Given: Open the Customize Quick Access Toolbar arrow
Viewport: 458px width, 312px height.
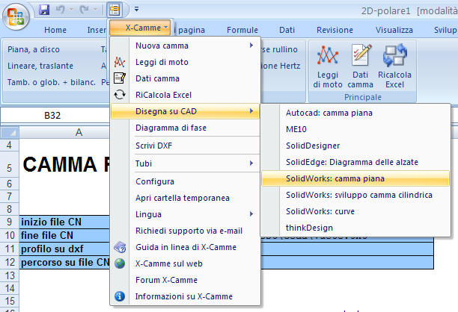Looking at the screenshot, I should click(136, 9).
